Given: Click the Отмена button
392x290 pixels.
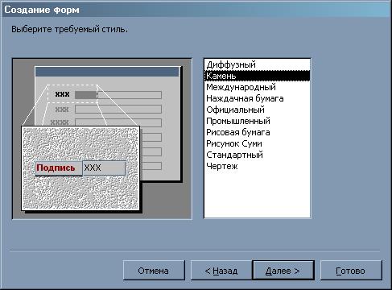Looking at the screenshot, I should [x=154, y=270].
